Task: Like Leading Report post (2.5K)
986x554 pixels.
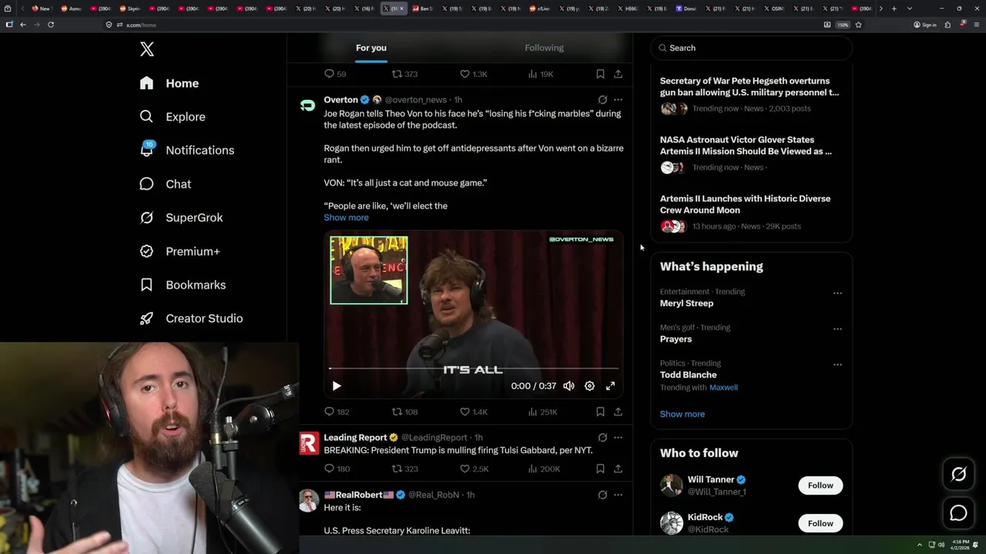Action: pyautogui.click(x=474, y=469)
